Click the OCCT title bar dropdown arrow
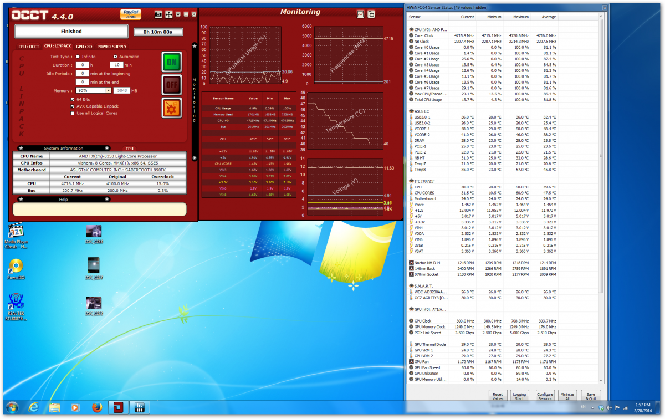The image size is (665, 419). click(x=178, y=14)
